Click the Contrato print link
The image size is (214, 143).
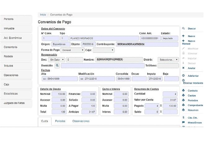(x=193, y=90)
